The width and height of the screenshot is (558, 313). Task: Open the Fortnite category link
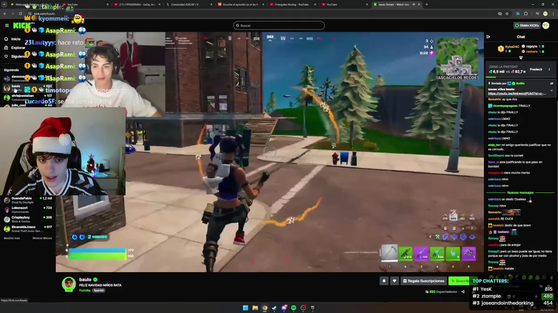coord(85,290)
